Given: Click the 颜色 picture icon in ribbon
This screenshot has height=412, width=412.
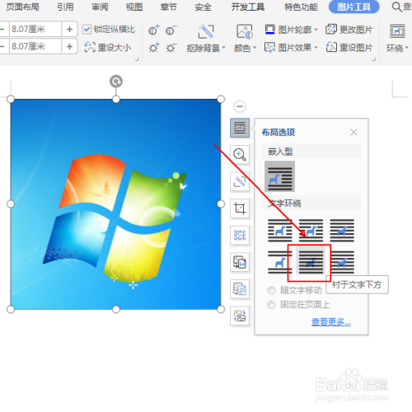Looking at the screenshot, I should click(245, 31).
